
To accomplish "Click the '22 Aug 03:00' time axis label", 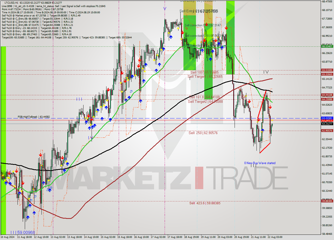I will (x=275, y=237).
